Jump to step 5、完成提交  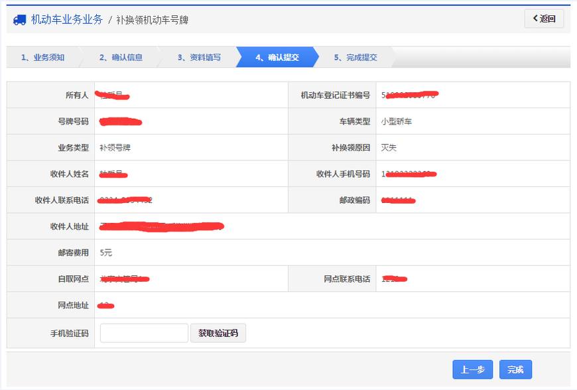355,58
